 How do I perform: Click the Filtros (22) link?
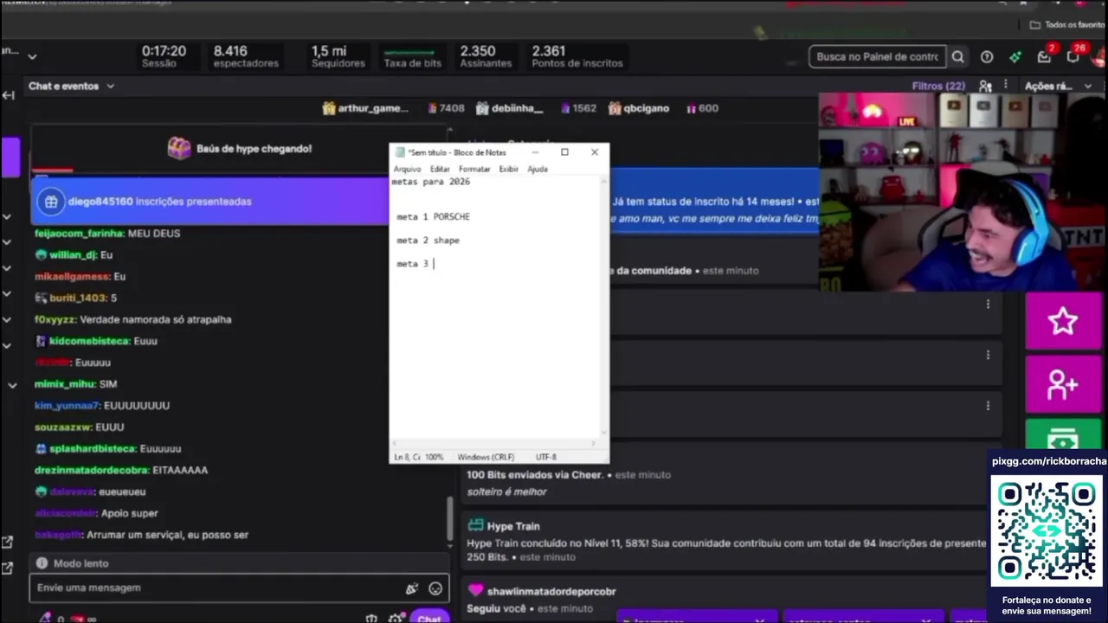938,87
